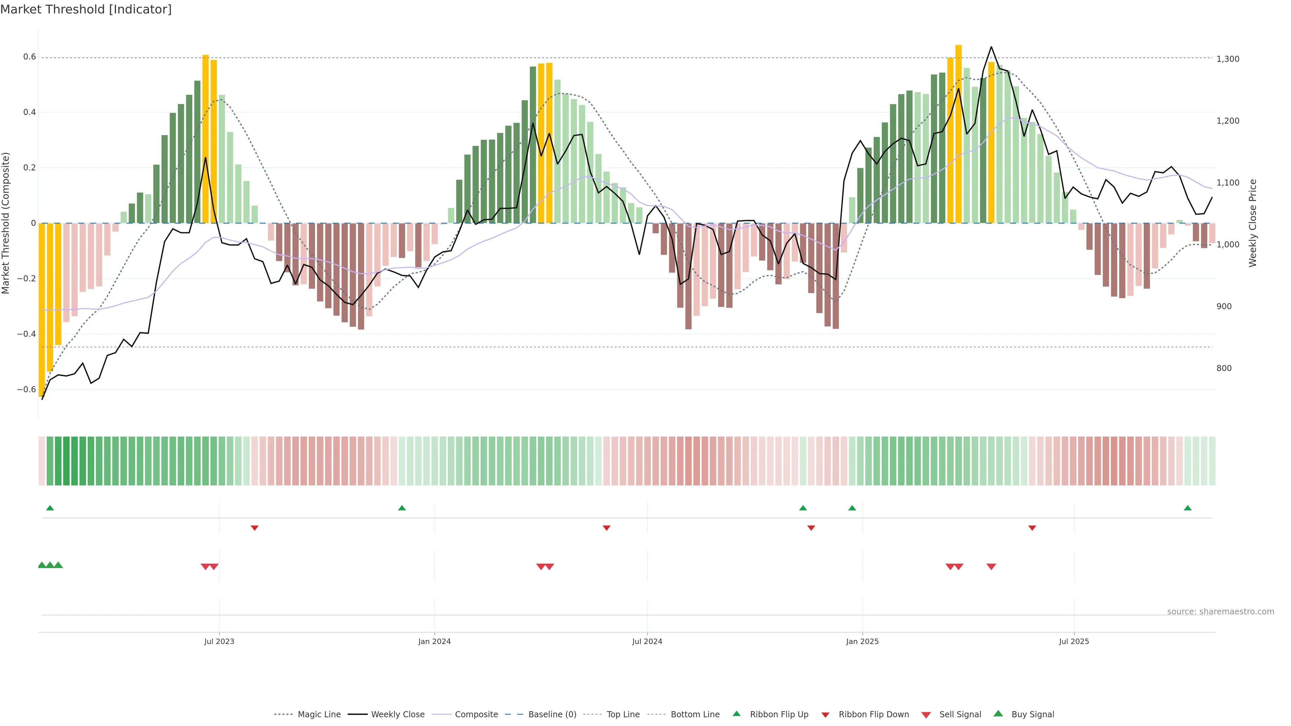1291x726 pixels.
Task: Click the Market Threshold [Indicator] chart title
Action: coord(86,9)
